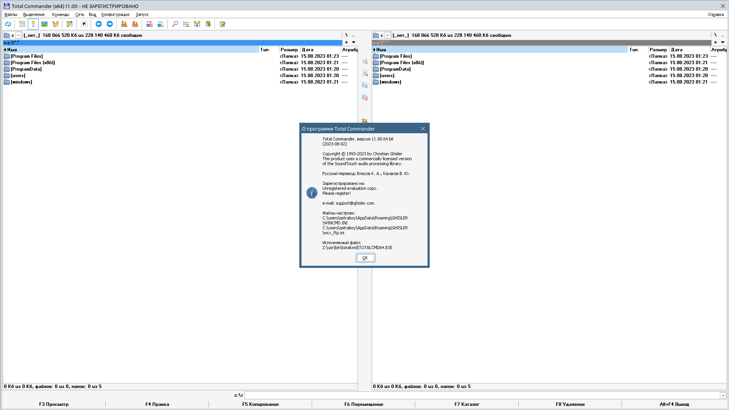Sort right panel by Размер column header
The width and height of the screenshot is (729, 410).
pos(659,50)
